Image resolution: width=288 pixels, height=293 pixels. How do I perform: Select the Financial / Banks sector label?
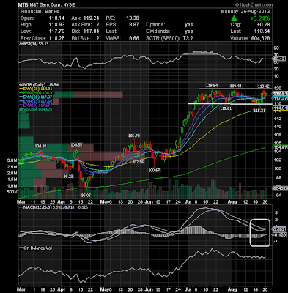pos(40,11)
